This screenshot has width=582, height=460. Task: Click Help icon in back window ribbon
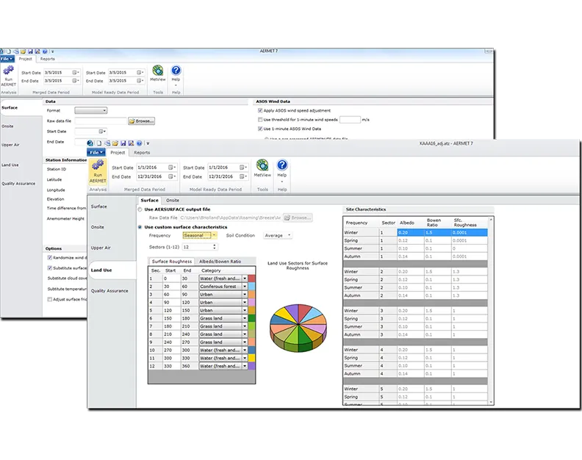(176, 74)
